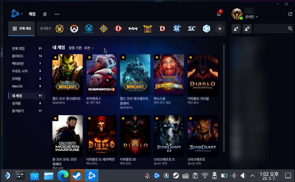Open Modern Warfare MW favorite icon
The height and width of the screenshot is (182, 295).
pos(133,28)
